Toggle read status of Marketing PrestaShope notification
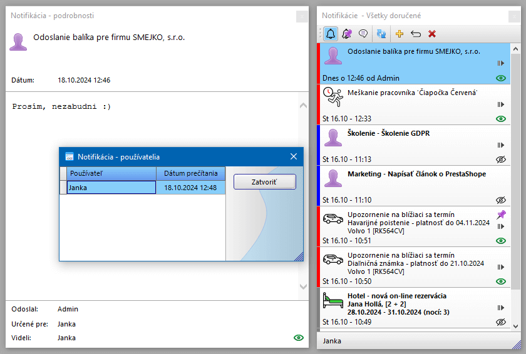The height and width of the screenshot is (354, 526). [x=500, y=200]
